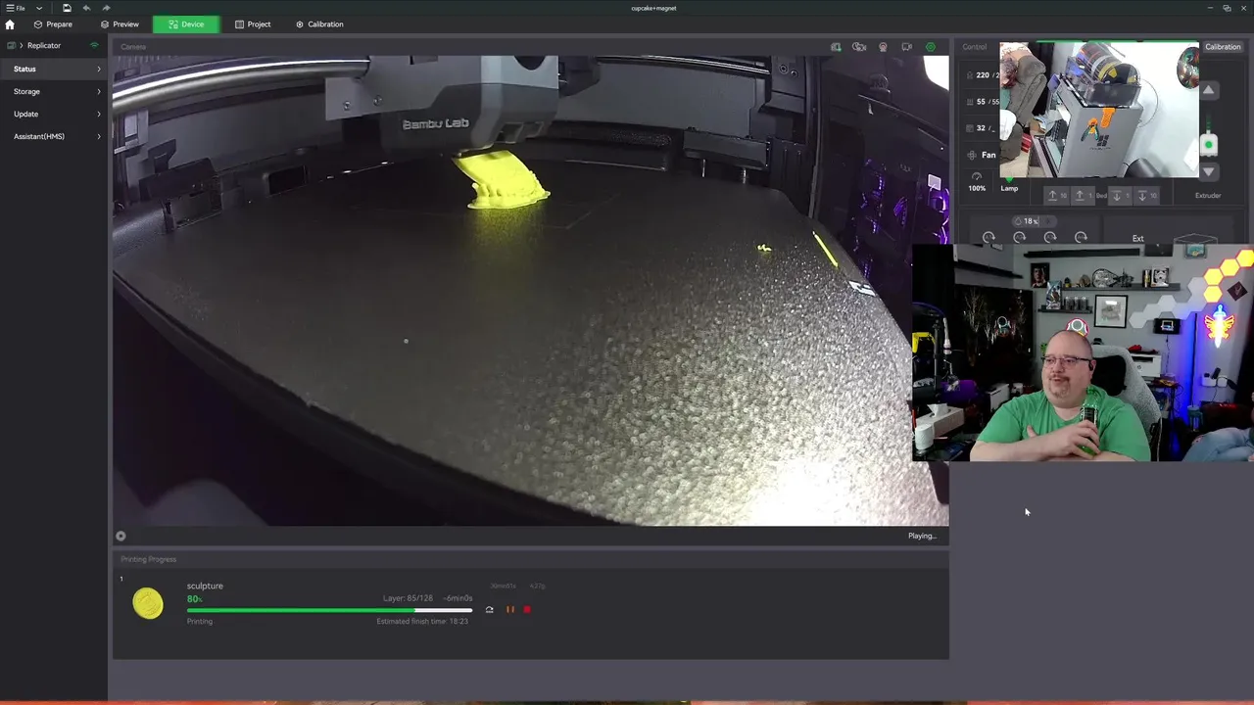Expand the Storage row chevron

[99, 92]
